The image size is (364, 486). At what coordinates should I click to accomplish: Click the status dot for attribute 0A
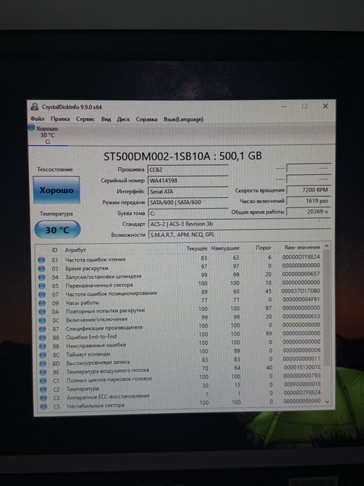(x=42, y=312)
